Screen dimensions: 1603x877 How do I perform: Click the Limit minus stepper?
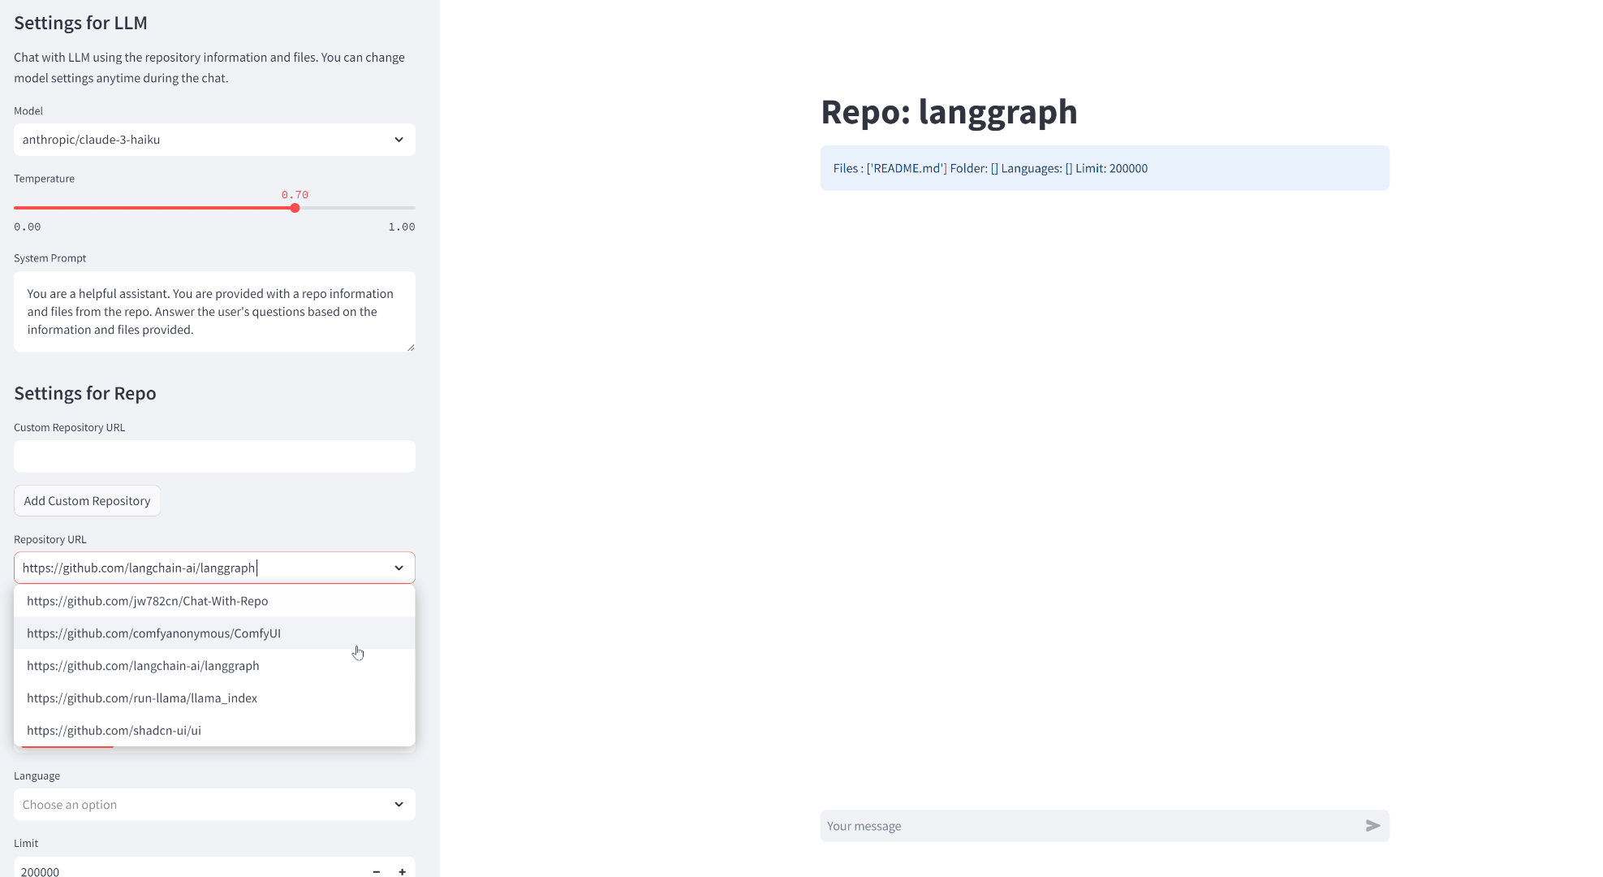click(x=377, y=871)
